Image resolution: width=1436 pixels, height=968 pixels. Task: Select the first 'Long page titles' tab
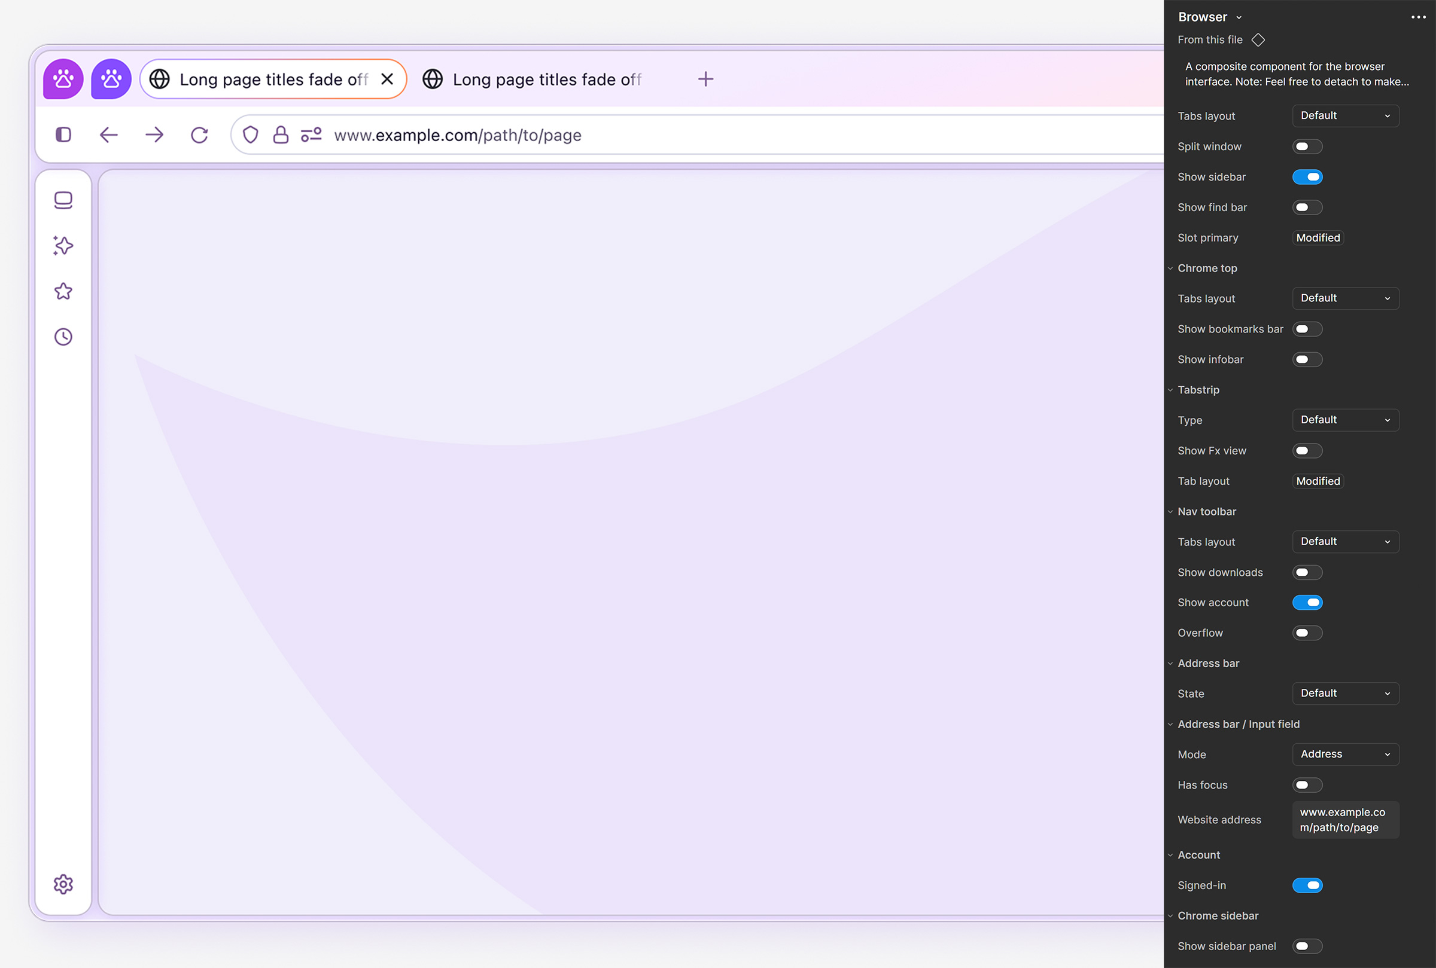coord(273,79)
